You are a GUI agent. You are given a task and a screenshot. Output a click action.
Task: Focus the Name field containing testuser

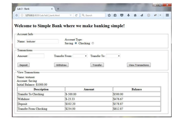[x=42, y=41]
